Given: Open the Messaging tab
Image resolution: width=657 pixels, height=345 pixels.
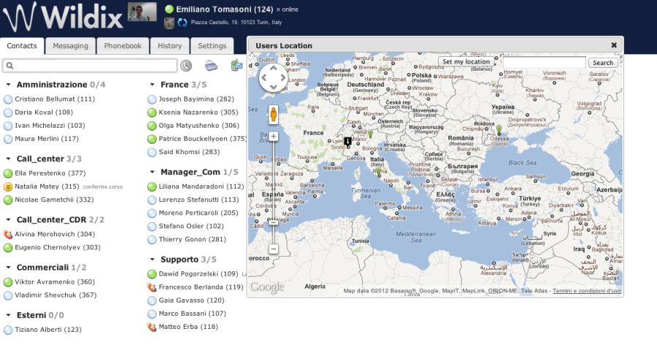Looking at the screenshot, I should tap(70, 46).
